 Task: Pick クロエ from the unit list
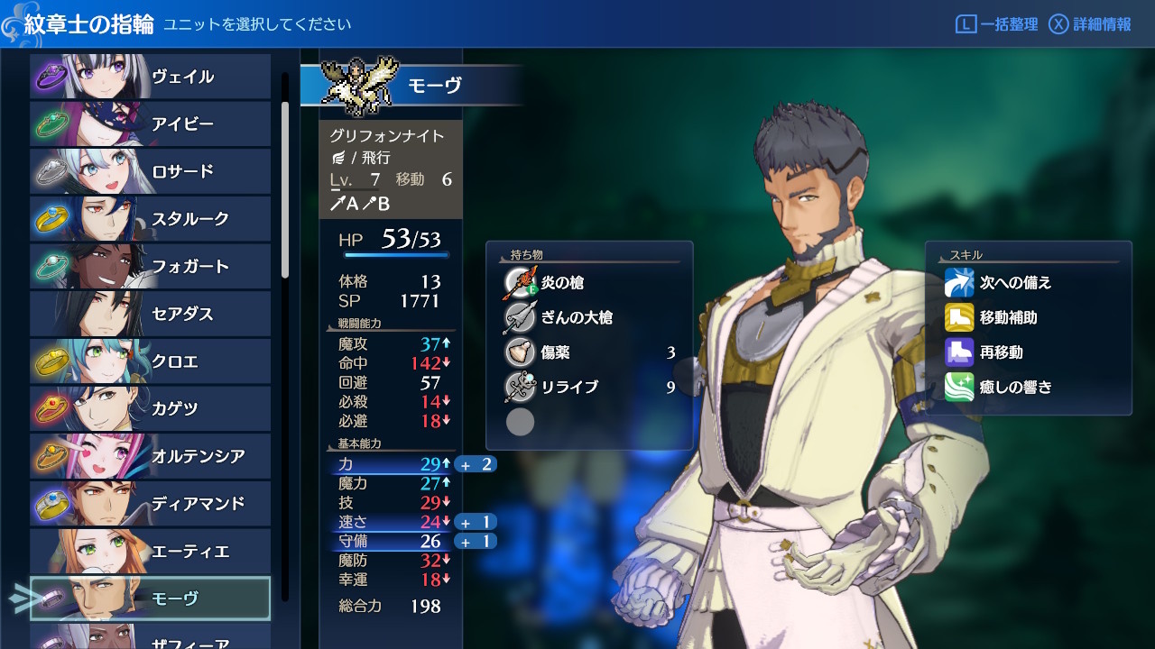[150, 361]
